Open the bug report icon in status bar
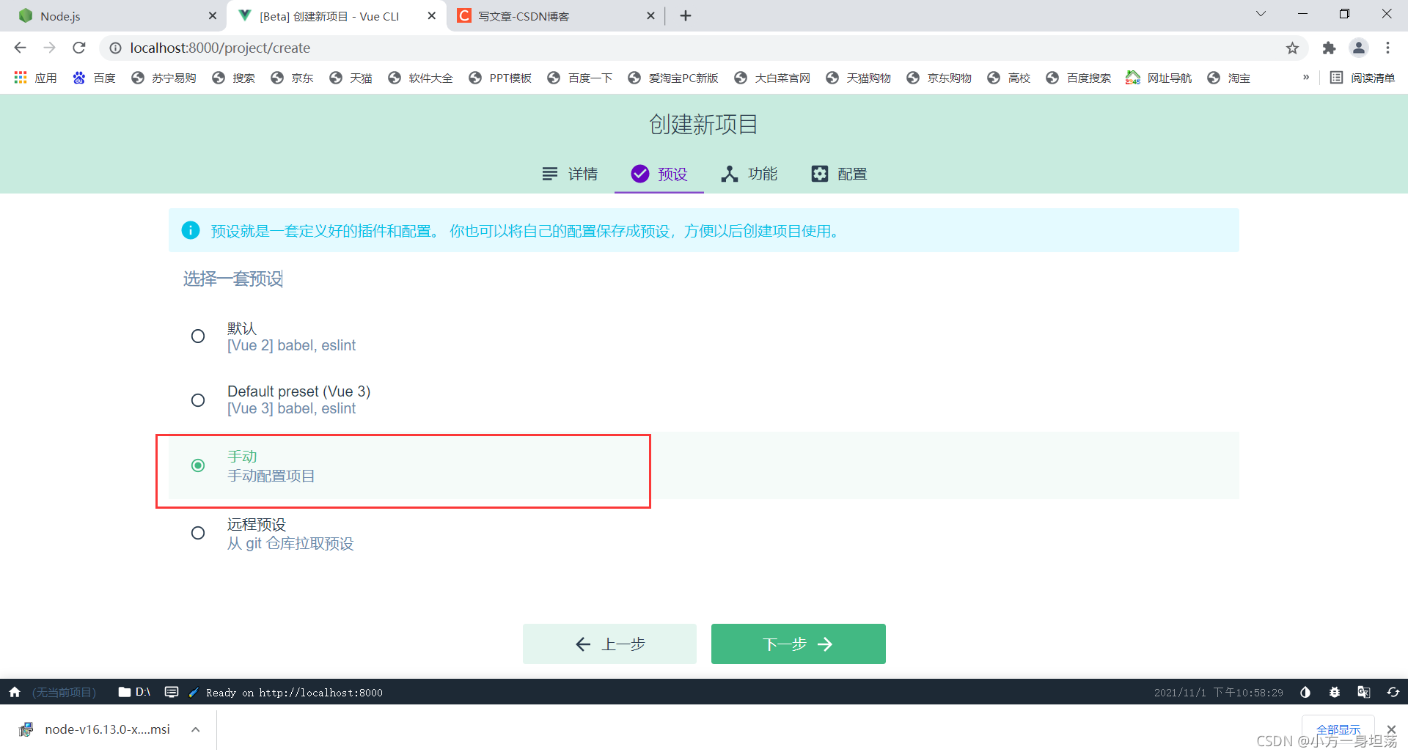This screenshot has width=1408, height=755. pos(1335,692)
